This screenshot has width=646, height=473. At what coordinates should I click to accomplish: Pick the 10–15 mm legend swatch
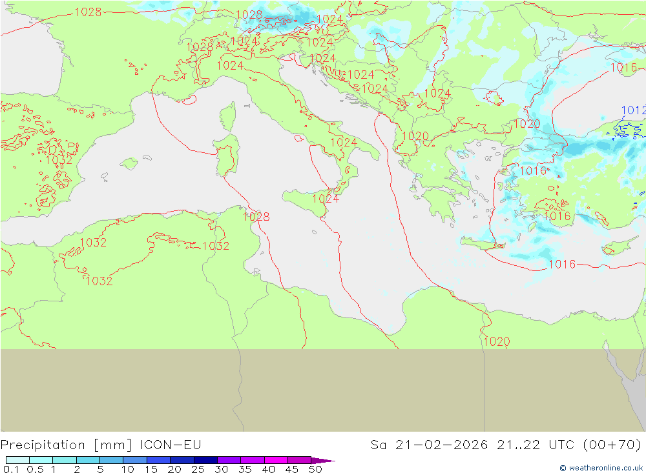click(135, 460)
